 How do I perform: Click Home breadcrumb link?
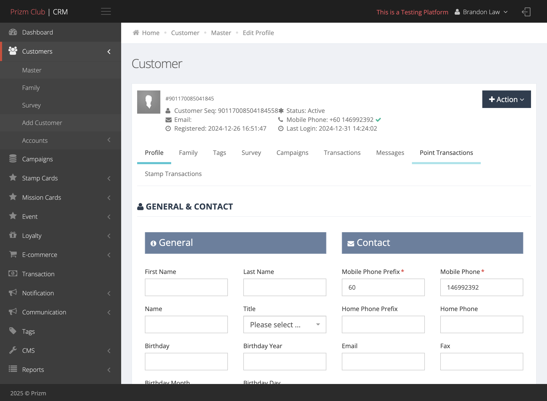click(x=151, y=33)
